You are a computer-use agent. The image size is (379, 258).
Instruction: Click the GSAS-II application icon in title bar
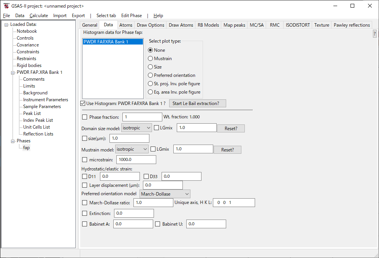[x=6, y=6]
